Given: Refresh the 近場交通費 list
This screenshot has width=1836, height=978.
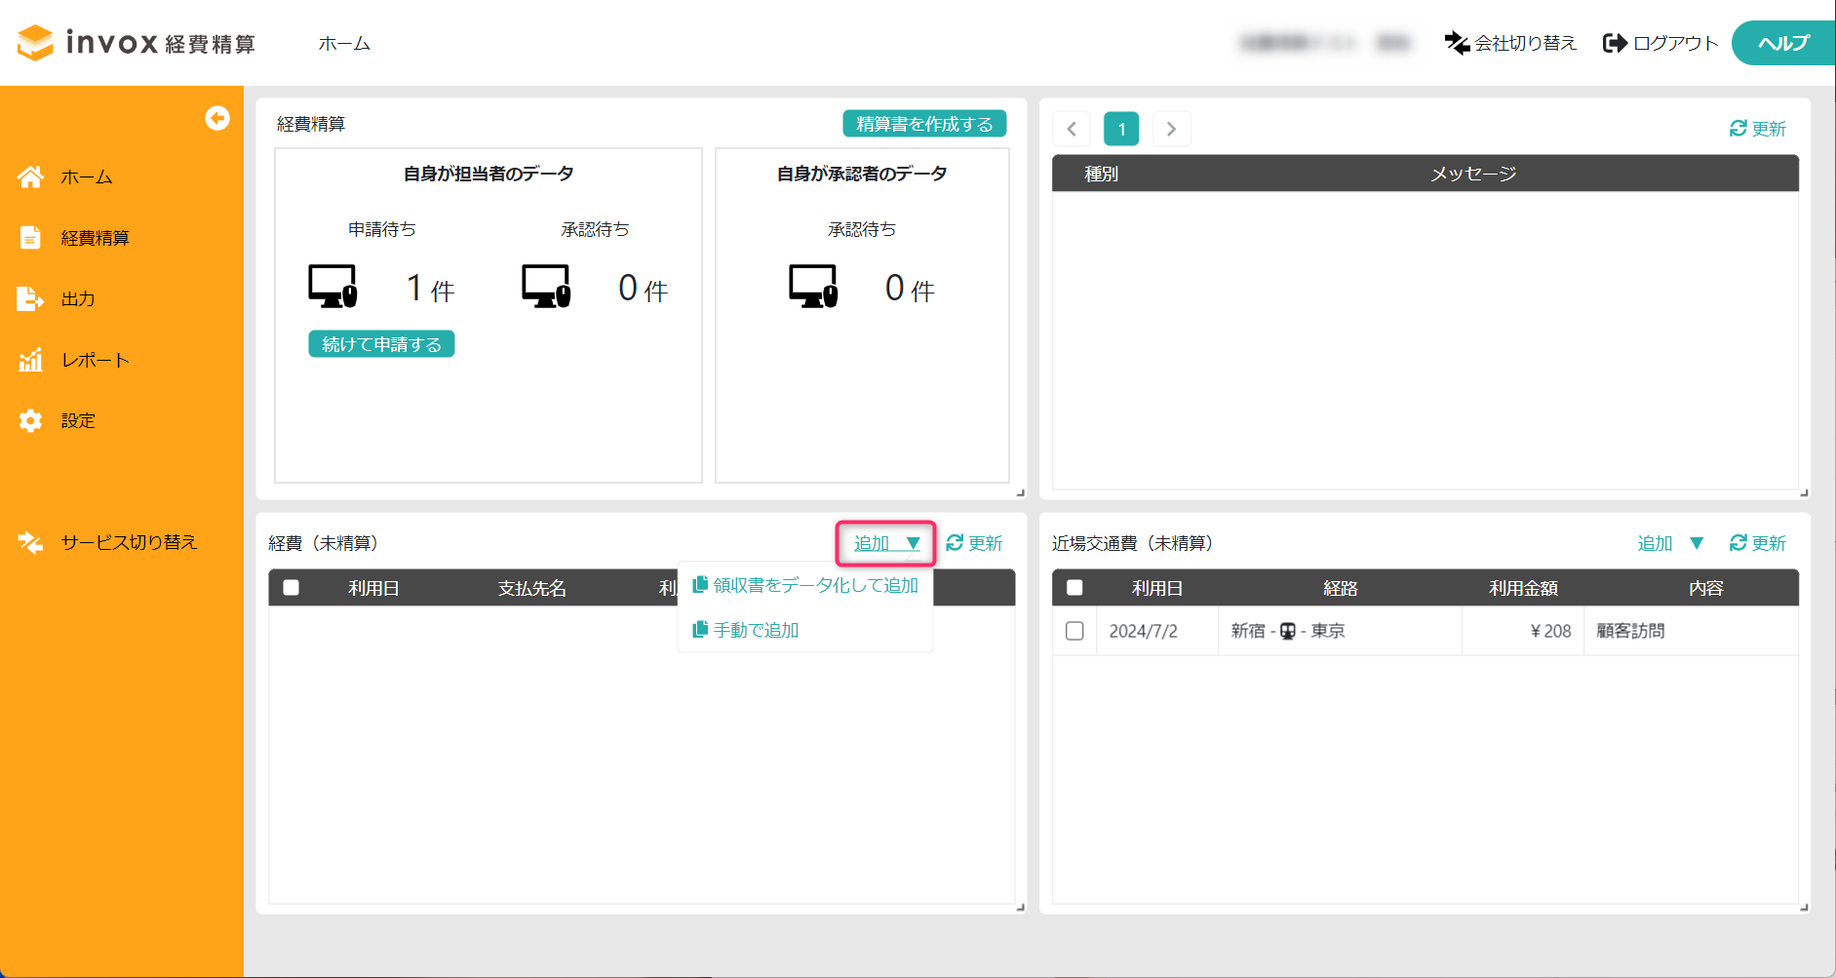Looking at the screenshot, I should point(1757,543).
